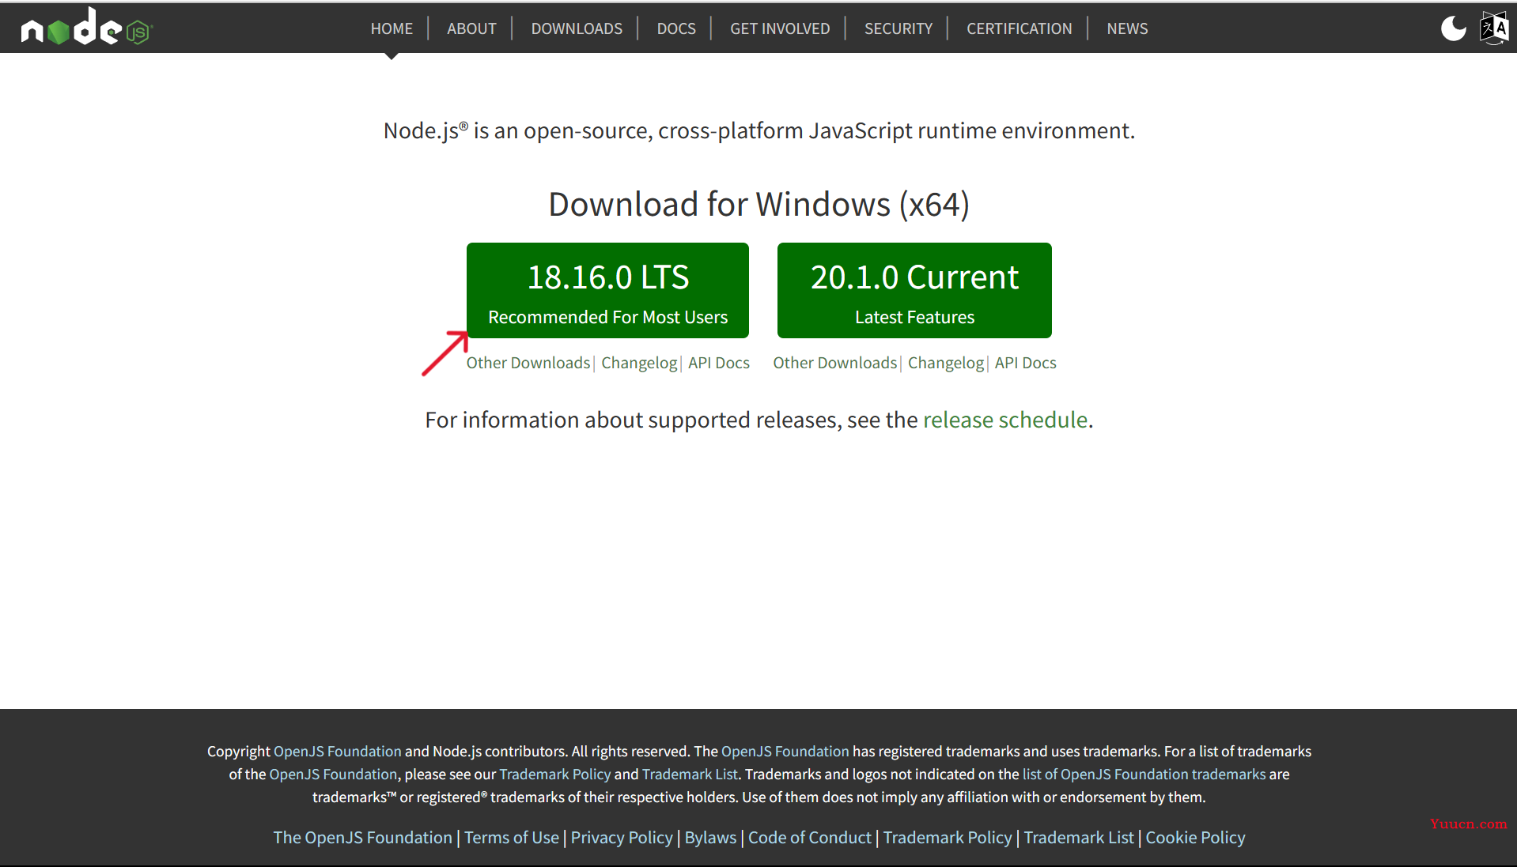The height and width of the screenshot is (867, 1517).
Task: Open the GET INVOLVED nav item
Action: [x=780, y=28]
